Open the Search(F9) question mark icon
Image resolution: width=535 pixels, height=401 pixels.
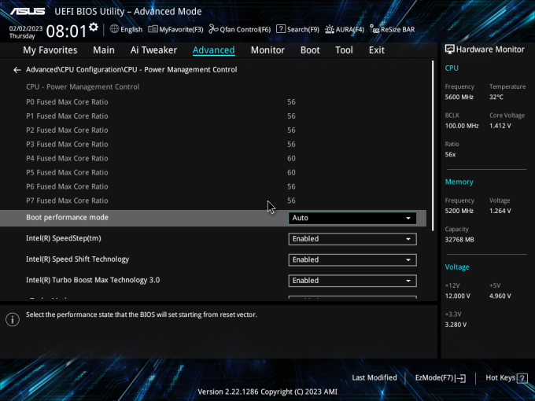pos(281,29)
